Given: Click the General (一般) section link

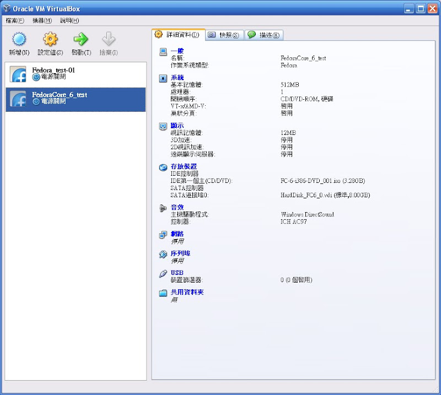Looking at the screenshot, I should click(x=177, y=51).
